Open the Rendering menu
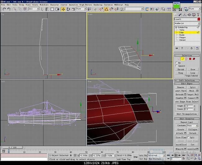 98,5
